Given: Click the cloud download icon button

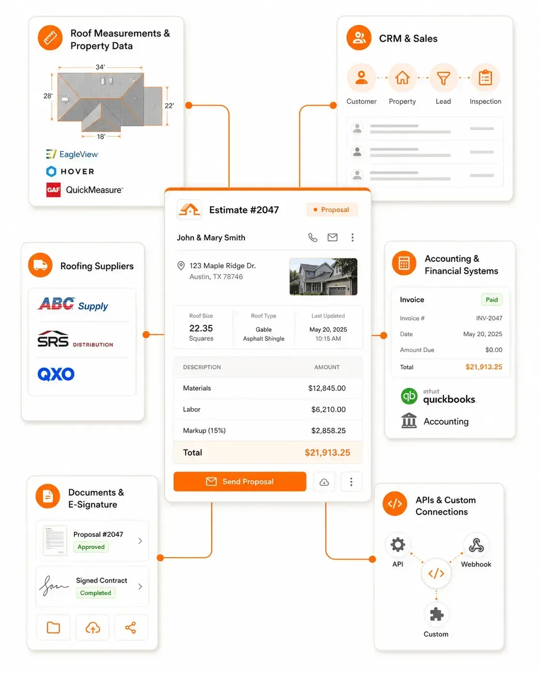Looking at the screenshot, I should click(324, 482).
